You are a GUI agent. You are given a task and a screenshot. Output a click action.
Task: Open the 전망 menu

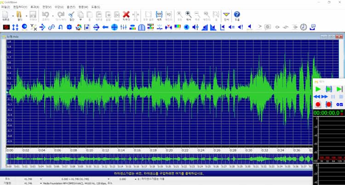click(x=47, y=7)
